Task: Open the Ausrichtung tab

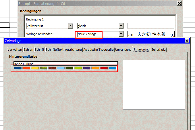Action: pos(74,50)
